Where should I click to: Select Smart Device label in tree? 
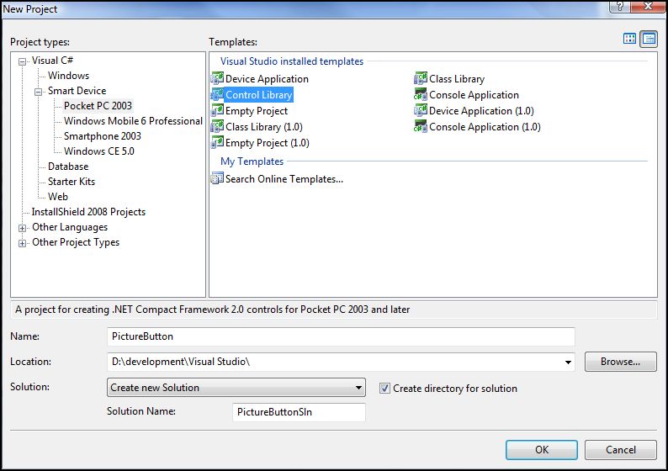click(77, 91)
